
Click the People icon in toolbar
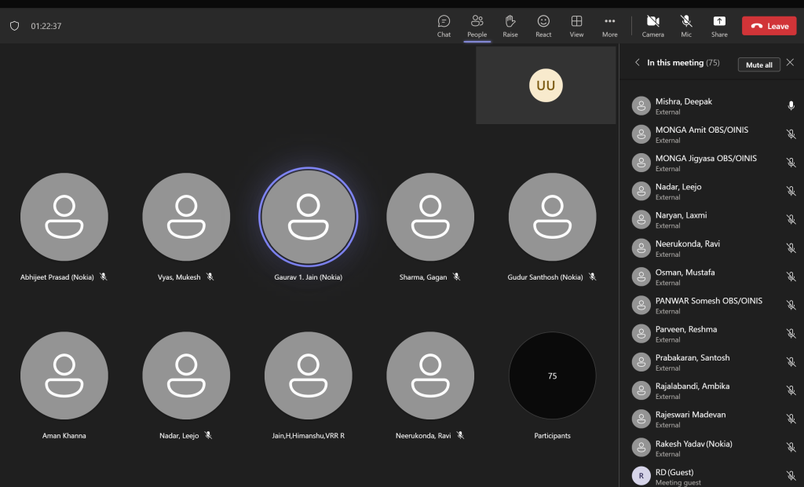(477, 25)
